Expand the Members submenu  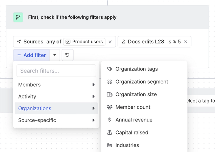point(93,85)
